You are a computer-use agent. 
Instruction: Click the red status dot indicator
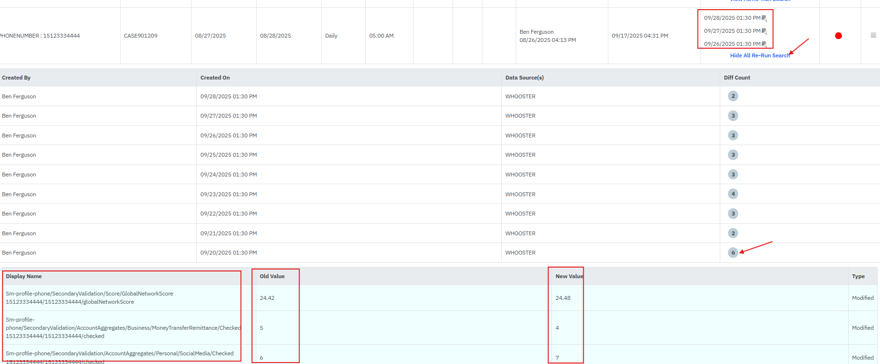(839, 36)
